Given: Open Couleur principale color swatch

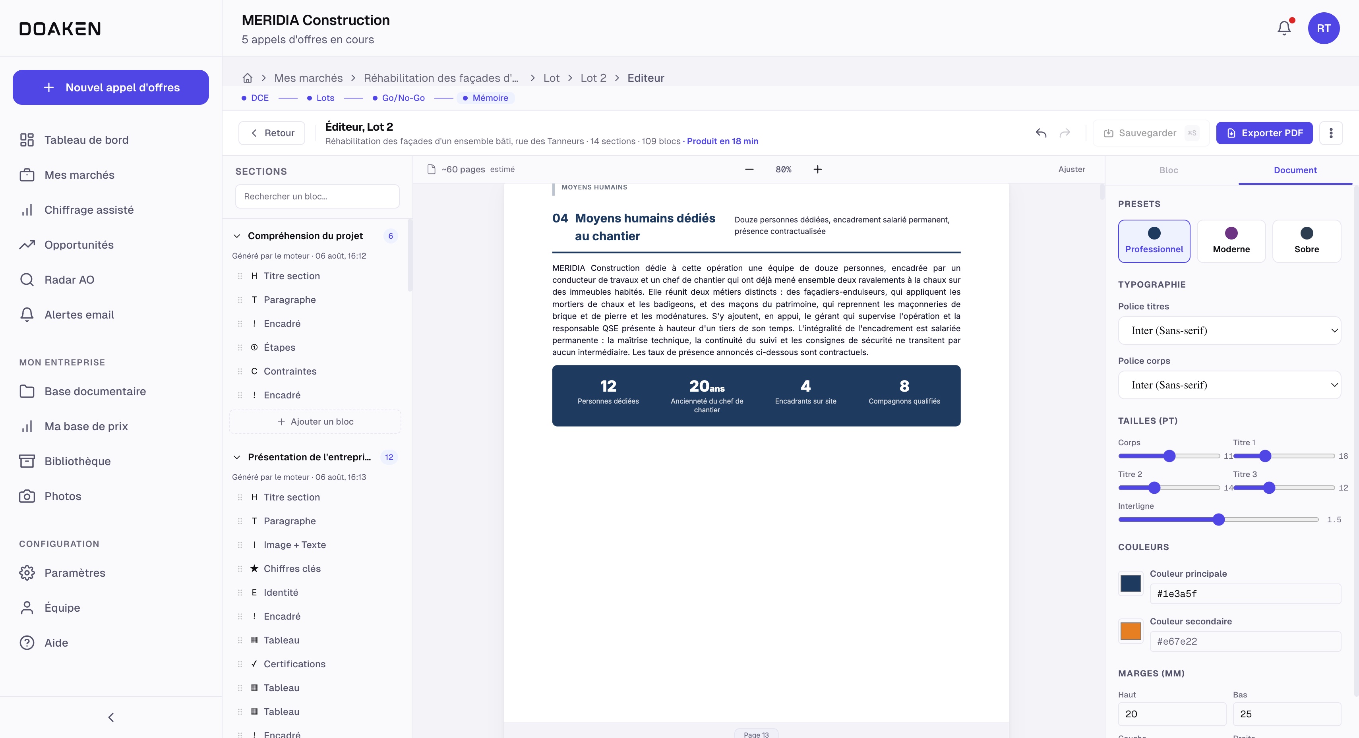Looking at the screenshot, I should click(1131, 583).
